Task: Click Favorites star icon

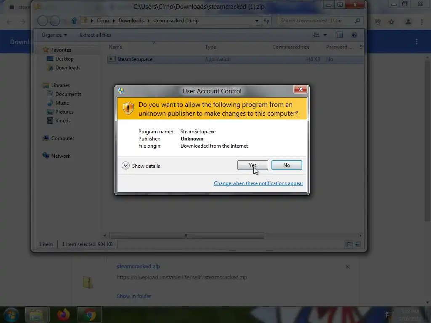Action: pos(46,50)
